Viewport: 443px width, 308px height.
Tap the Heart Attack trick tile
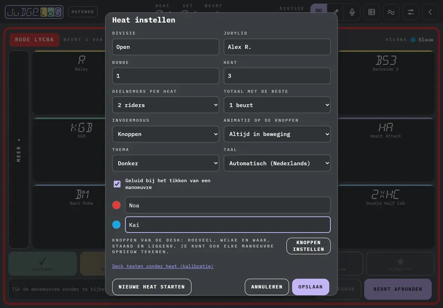pos(386,149)
